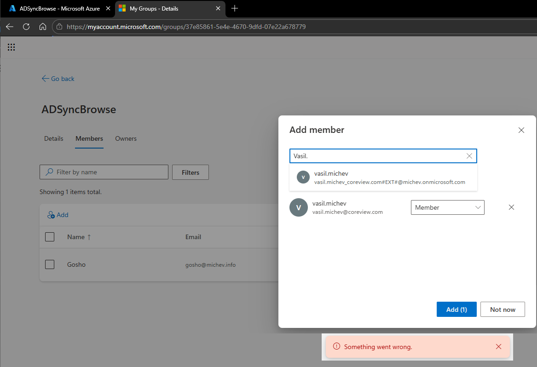Sort by Name column header
The image size is (537, 367).
pyautogui.click(x=79, y=237)
